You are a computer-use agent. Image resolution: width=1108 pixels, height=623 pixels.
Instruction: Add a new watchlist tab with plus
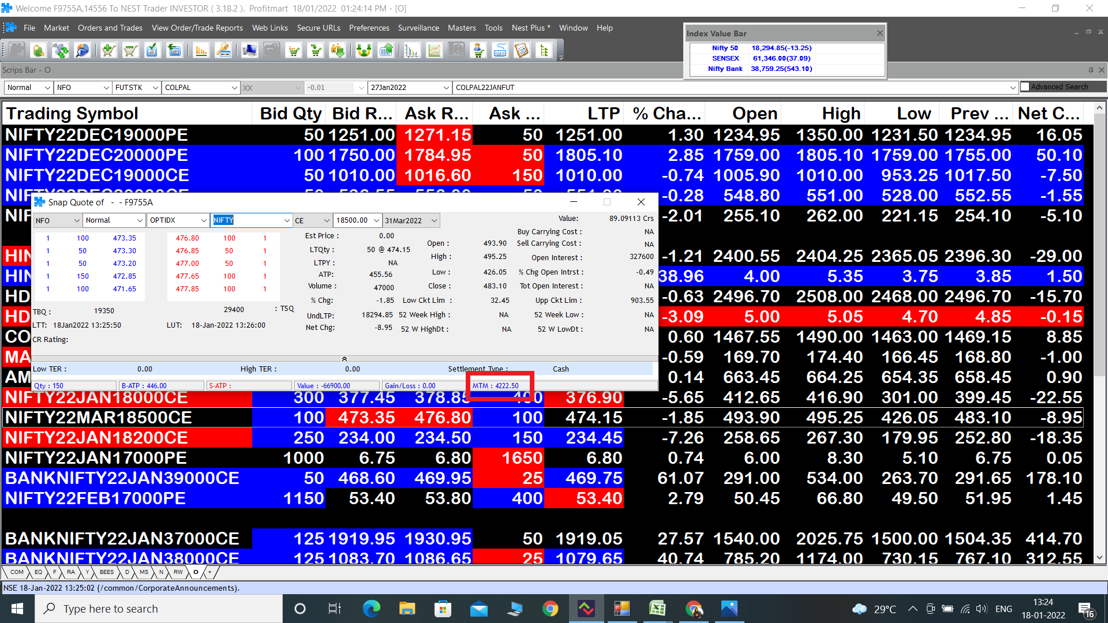[x=209, y=572]
